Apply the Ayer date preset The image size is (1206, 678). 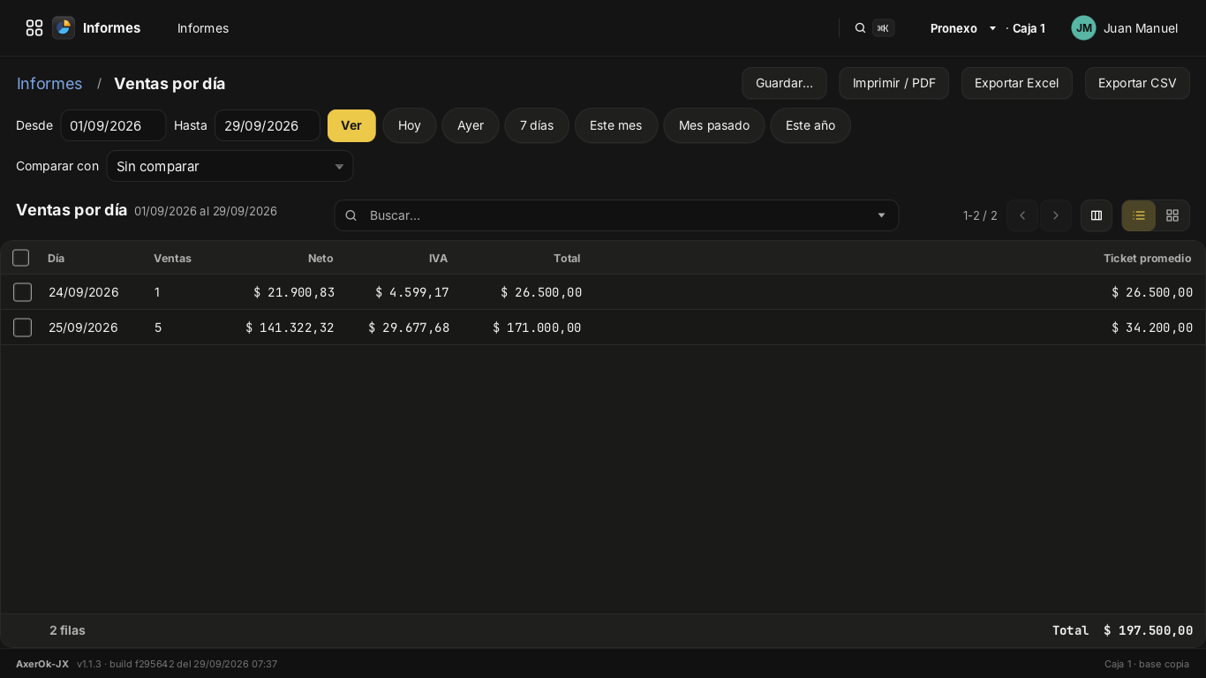pos(471,125)
